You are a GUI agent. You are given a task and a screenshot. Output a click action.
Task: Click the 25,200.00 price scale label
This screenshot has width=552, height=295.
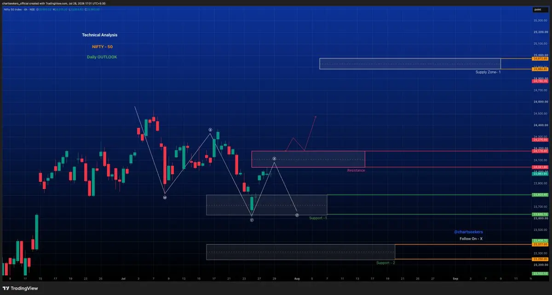(x=540, y=32)
